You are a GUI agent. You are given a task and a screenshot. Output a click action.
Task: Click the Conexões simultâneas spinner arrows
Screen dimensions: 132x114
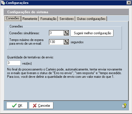click(66, 33)
